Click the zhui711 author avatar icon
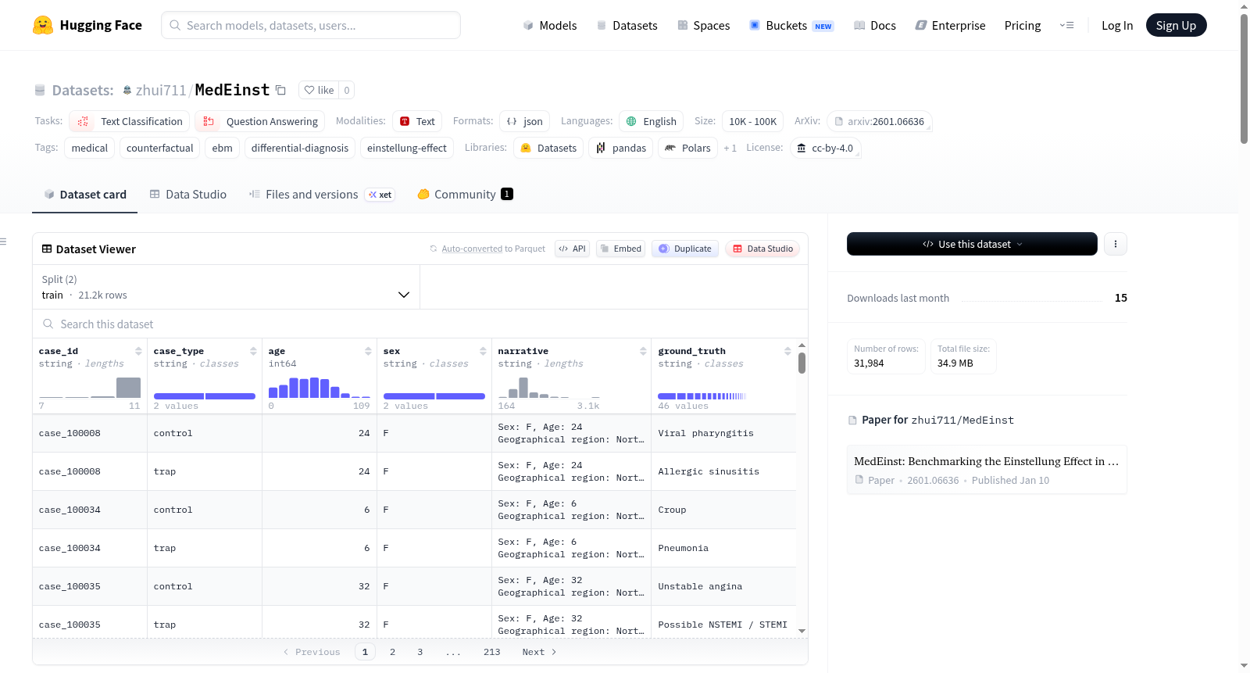1250x673 pixels. coord(127,90)
